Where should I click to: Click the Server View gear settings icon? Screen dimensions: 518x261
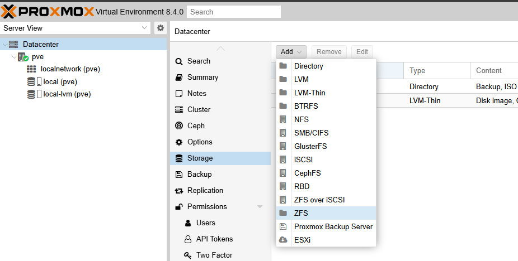161,28
